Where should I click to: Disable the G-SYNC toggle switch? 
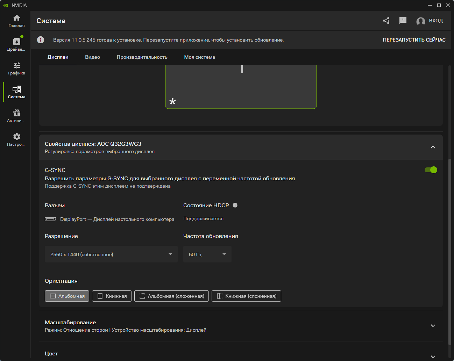coord(431,170)
